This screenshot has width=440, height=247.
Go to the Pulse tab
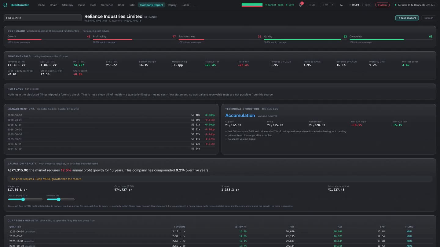pos(82,5)
